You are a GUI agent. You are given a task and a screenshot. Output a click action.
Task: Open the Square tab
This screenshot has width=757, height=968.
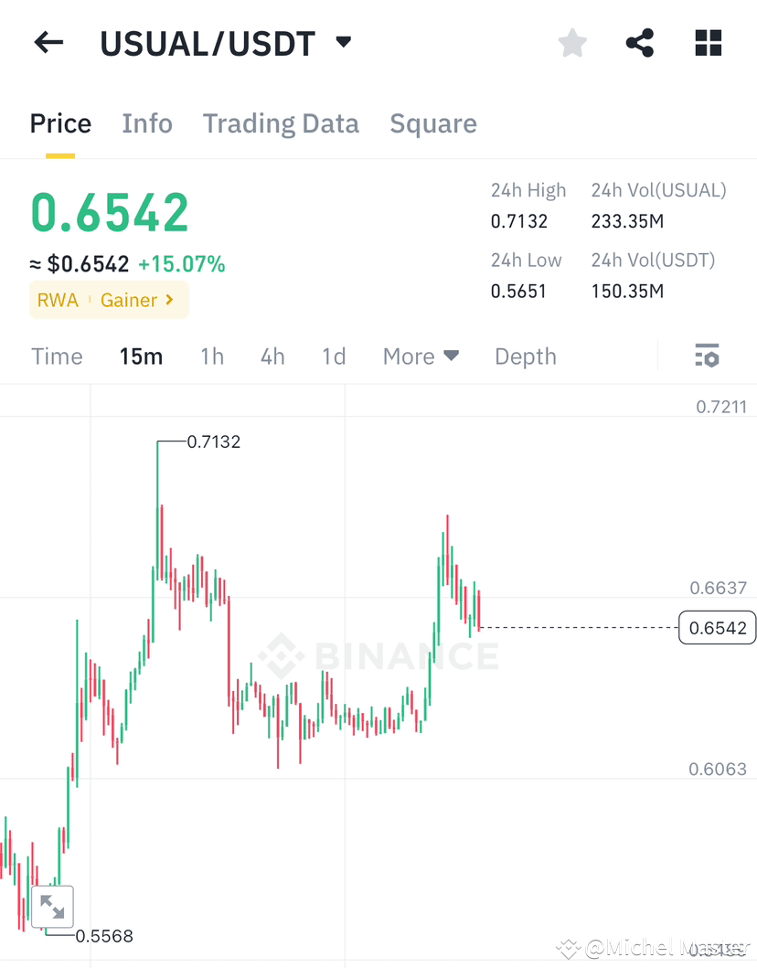(x=433, y=123)
